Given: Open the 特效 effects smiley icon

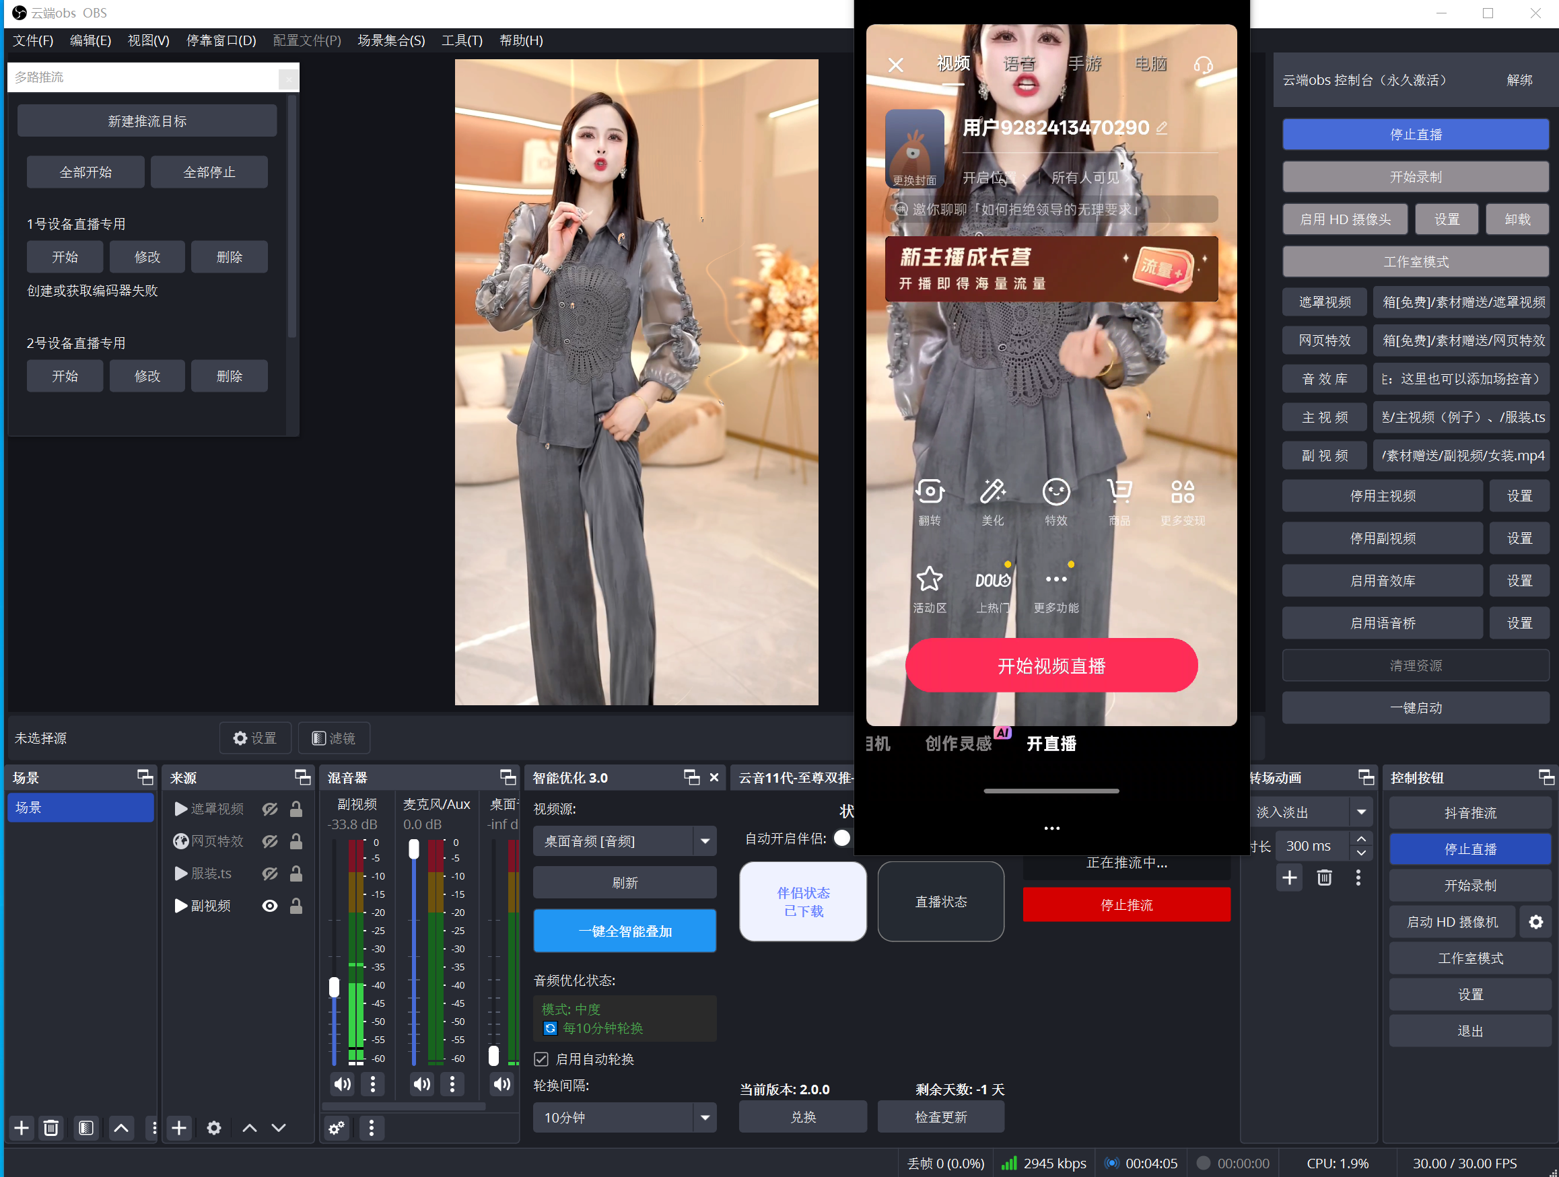Looking at the screenshot, I should click(1055, 493).
